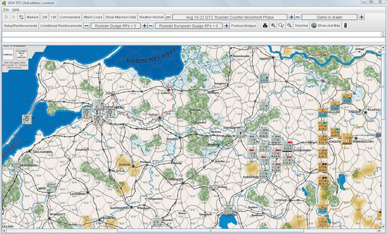Roll 2d6 dice

tap(44, 17)
